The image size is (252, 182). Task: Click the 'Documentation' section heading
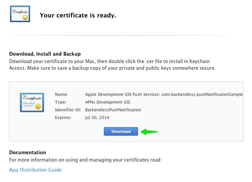(28, 153)
